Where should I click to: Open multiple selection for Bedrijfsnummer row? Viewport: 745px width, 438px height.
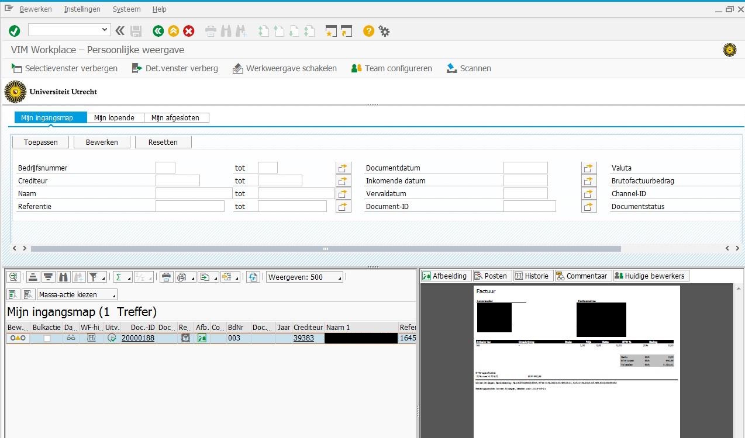[344, 168]
